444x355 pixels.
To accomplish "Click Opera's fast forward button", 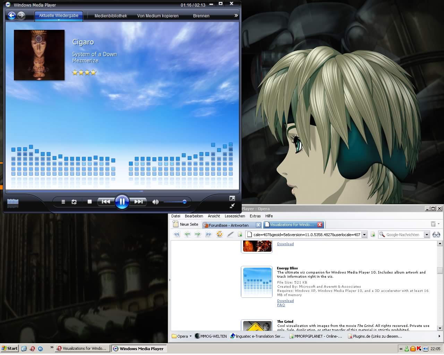I will click(x=208, y=234).
